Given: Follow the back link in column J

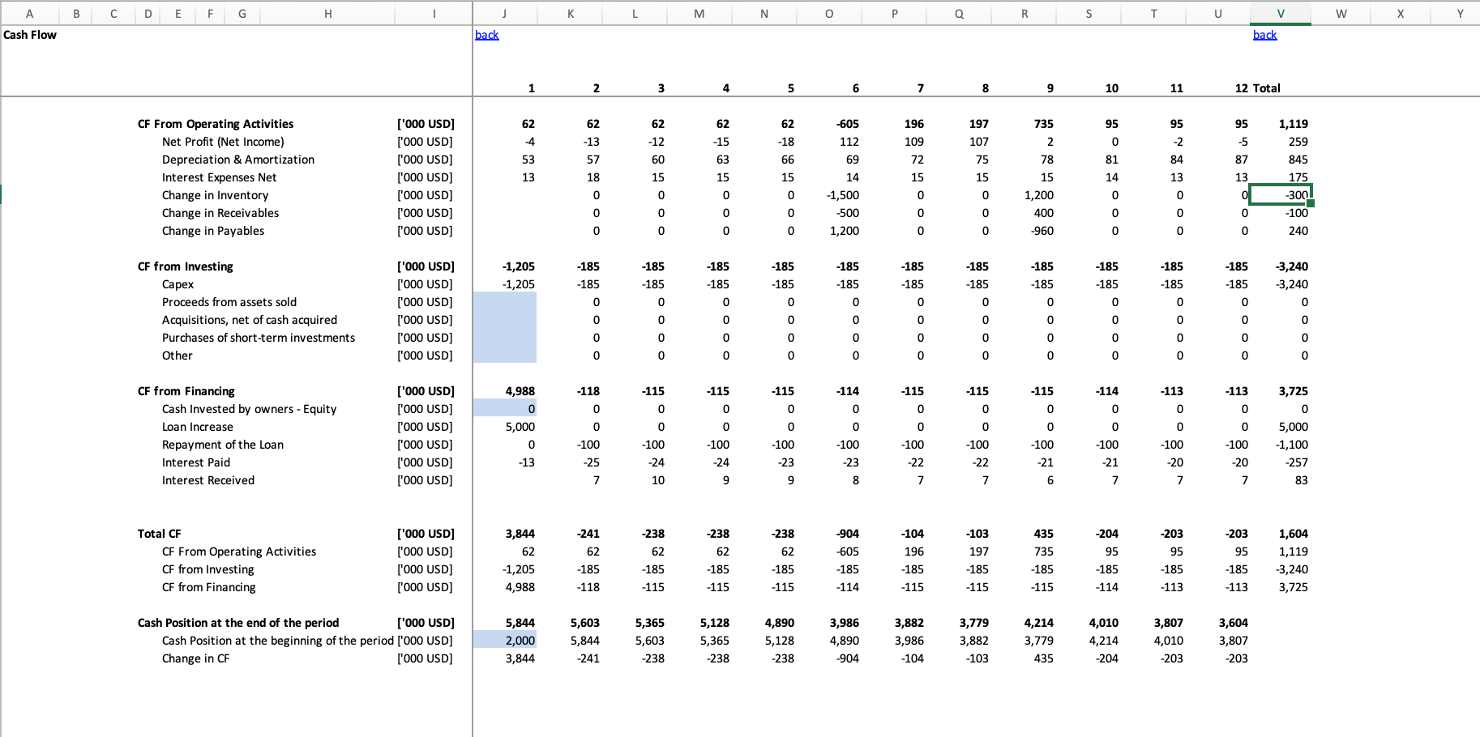Looking at the screenshot, I should coord(486,35).
